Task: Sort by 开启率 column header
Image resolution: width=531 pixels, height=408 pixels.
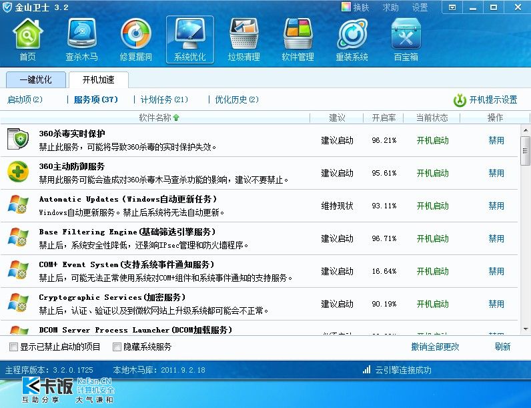Action: point(384,118)
